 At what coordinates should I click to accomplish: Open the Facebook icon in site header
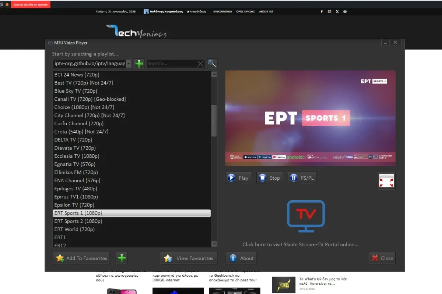pyautogui.click(x=322, y=11)
